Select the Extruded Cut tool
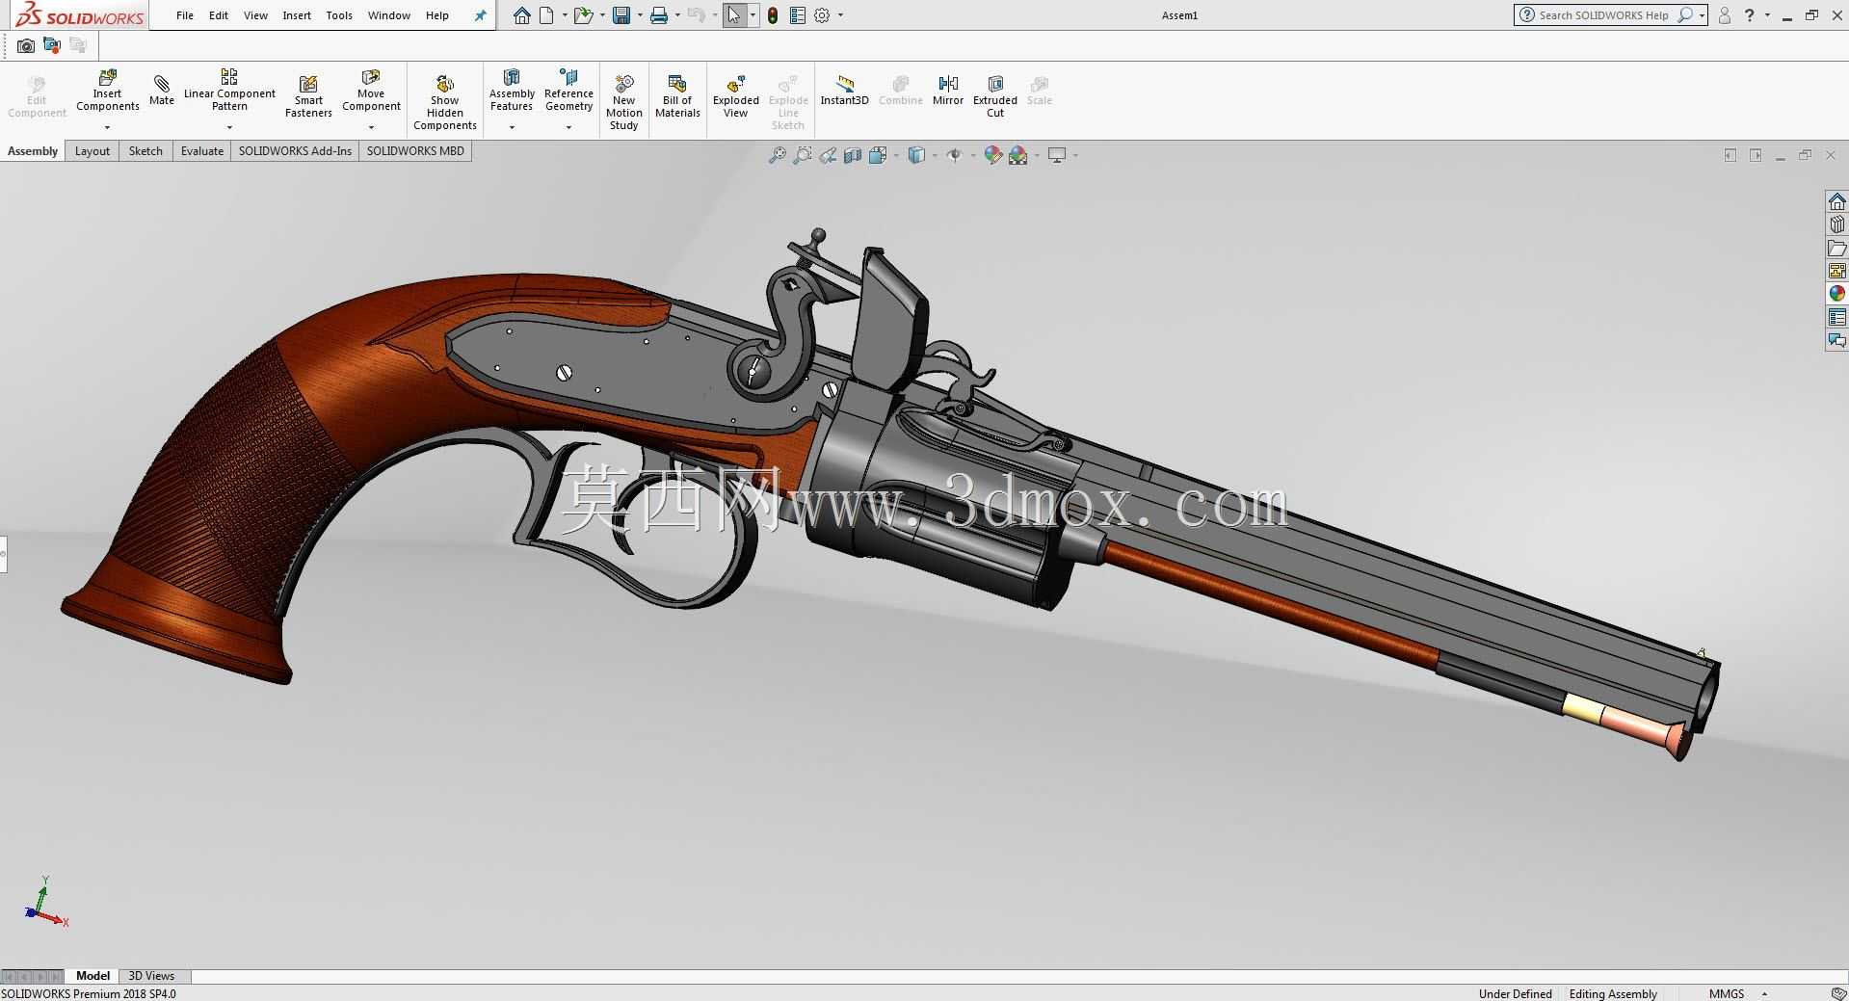 coord(995,96)
